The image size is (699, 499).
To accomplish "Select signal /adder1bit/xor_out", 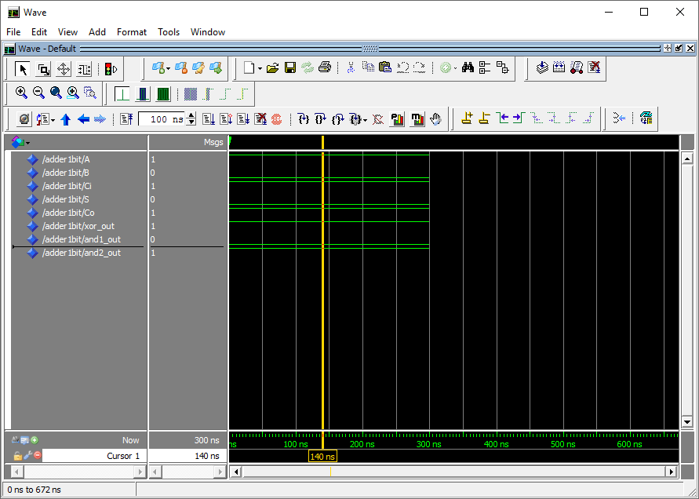I will (x=78, y=226).
